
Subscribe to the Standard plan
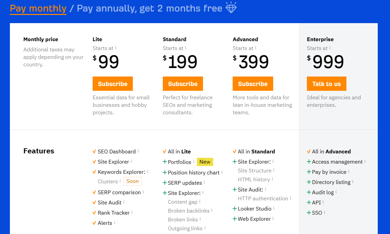pos(183,84)
